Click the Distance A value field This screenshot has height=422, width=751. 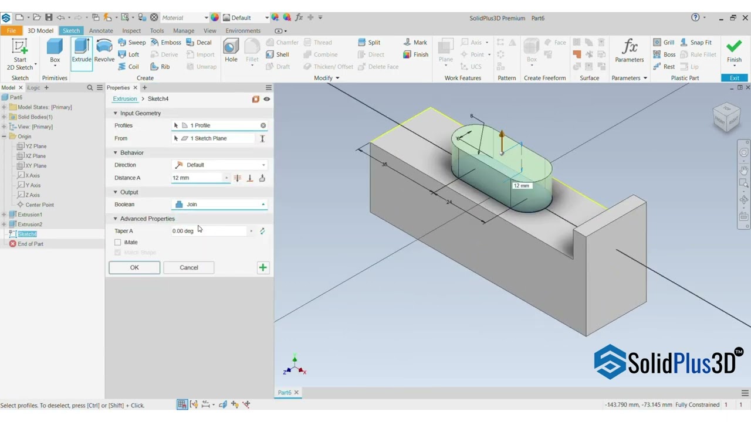(x=198, y=178)
